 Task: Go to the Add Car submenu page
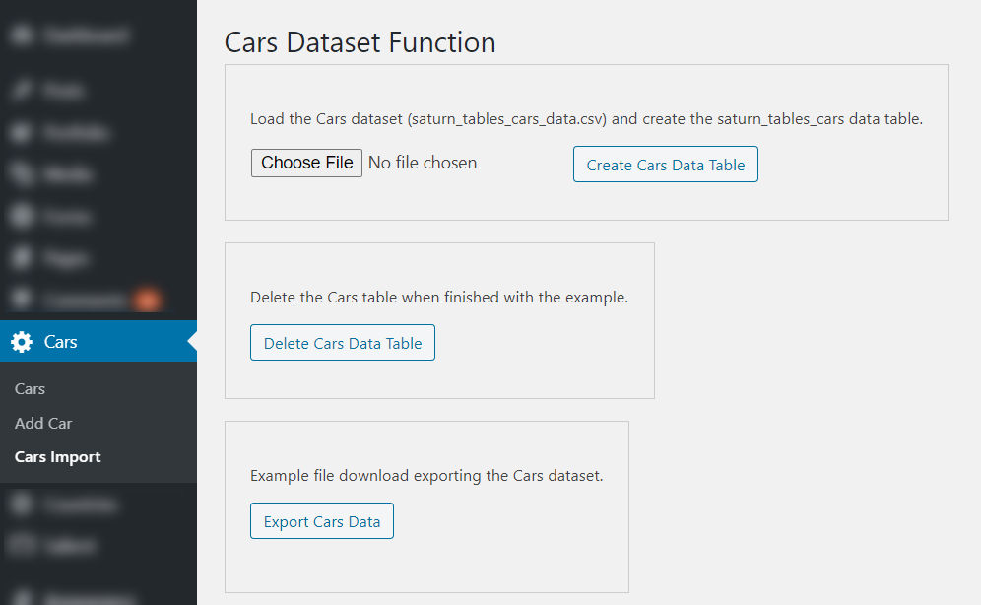pos(43,423)
